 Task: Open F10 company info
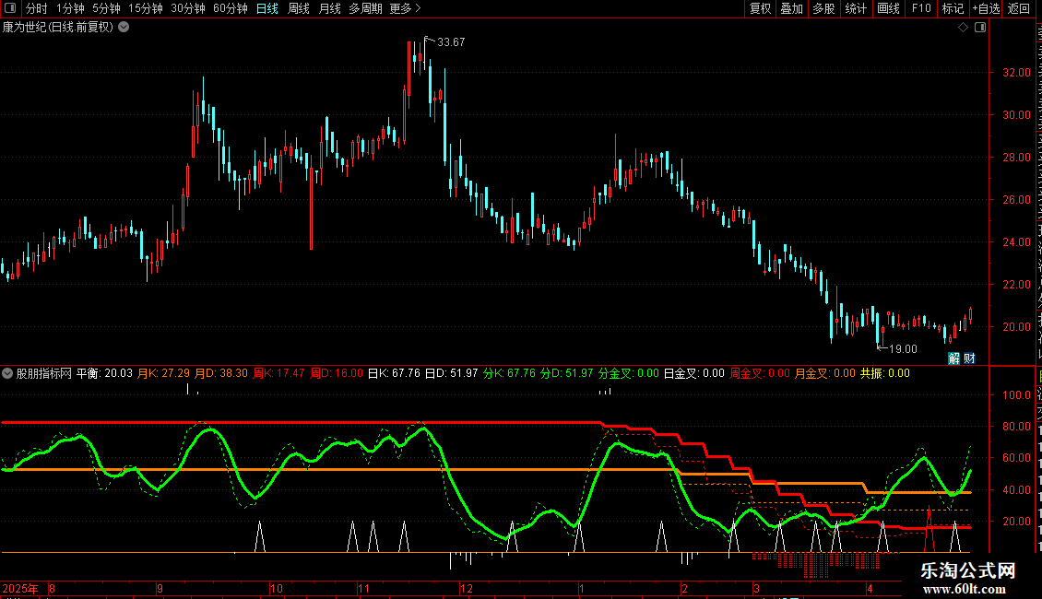coord(921,8)
